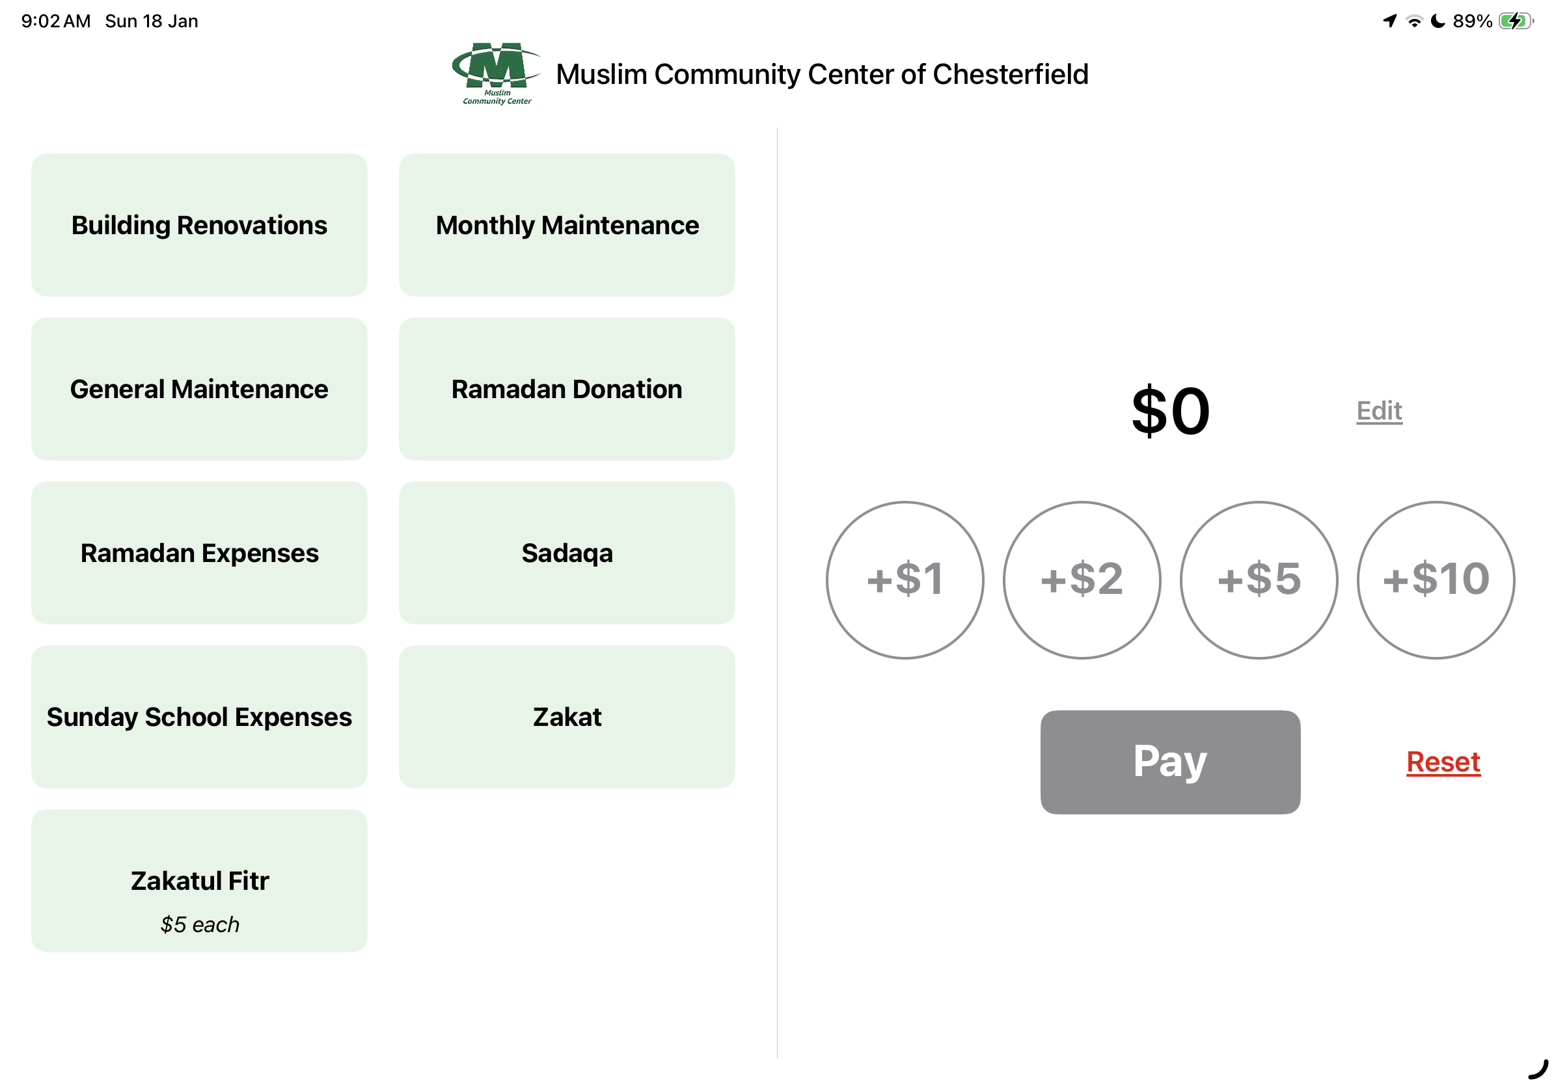Add one dollar with +$1 button

click(x=905, y=580)
